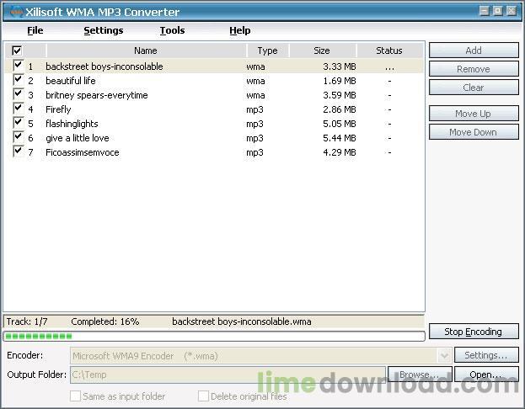Select the Ficoassimsemvoce track name
This screenshot has height=409, width=525.
[x=83, y=153]
